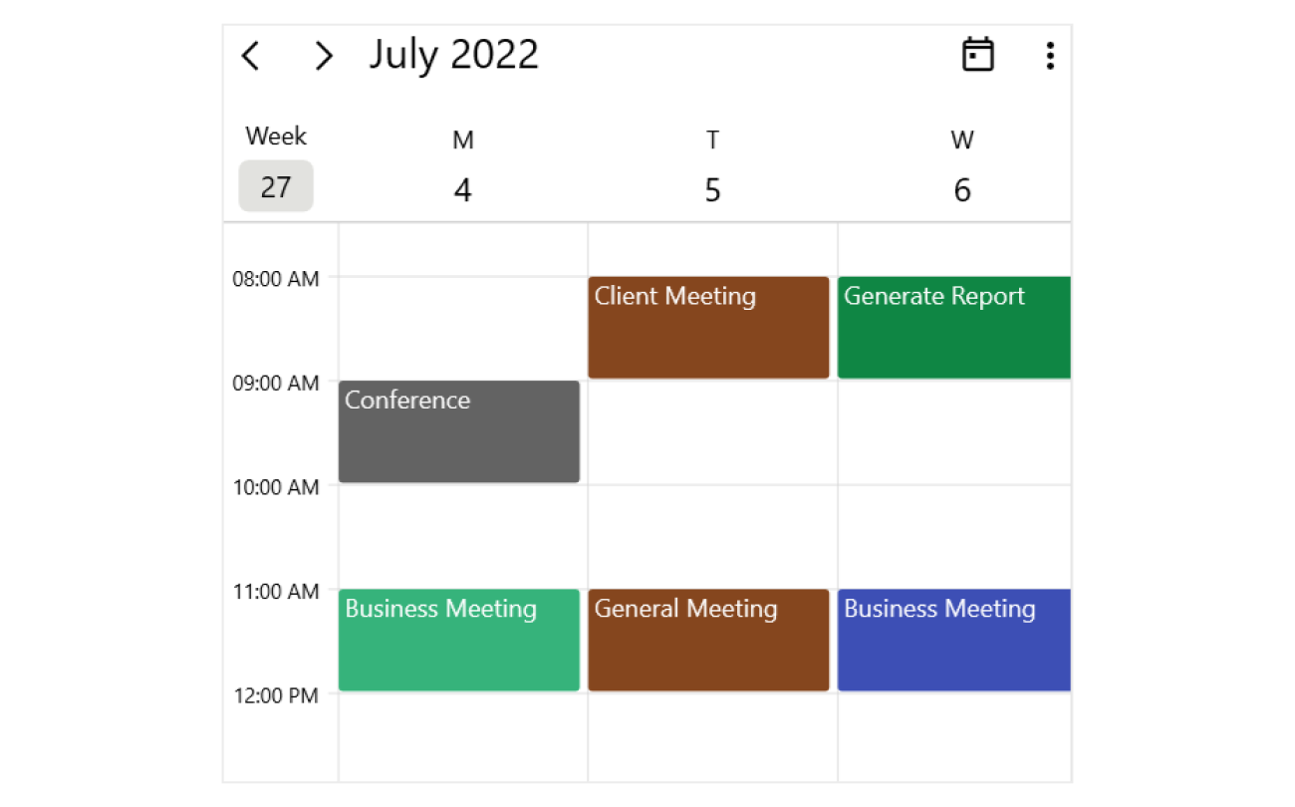Select the Conference appointment
This screenshot has height=807, width=1295.
pos(458,430)
